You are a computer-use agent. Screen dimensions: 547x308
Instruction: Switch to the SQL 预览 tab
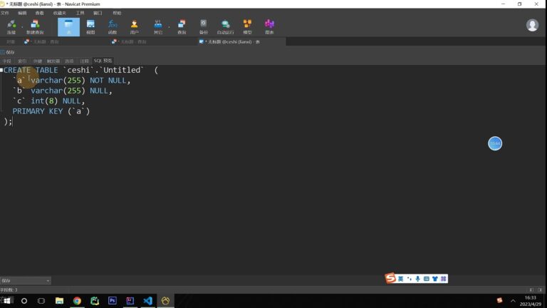(103, 61)
